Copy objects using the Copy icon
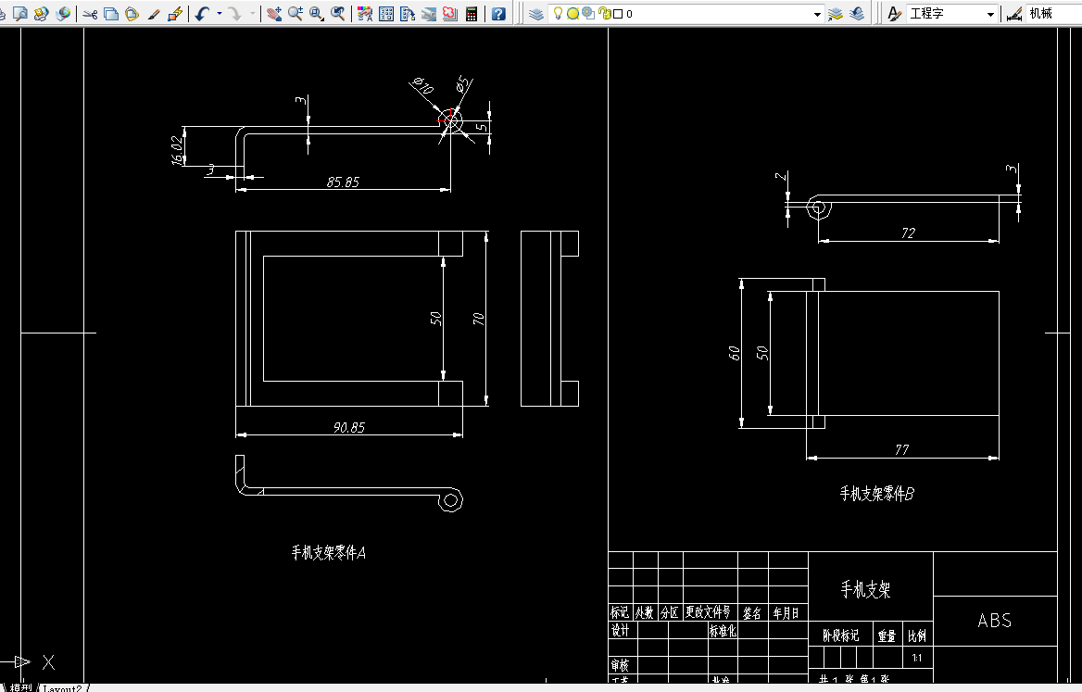The image size is (1082, 692). (111, 13)
